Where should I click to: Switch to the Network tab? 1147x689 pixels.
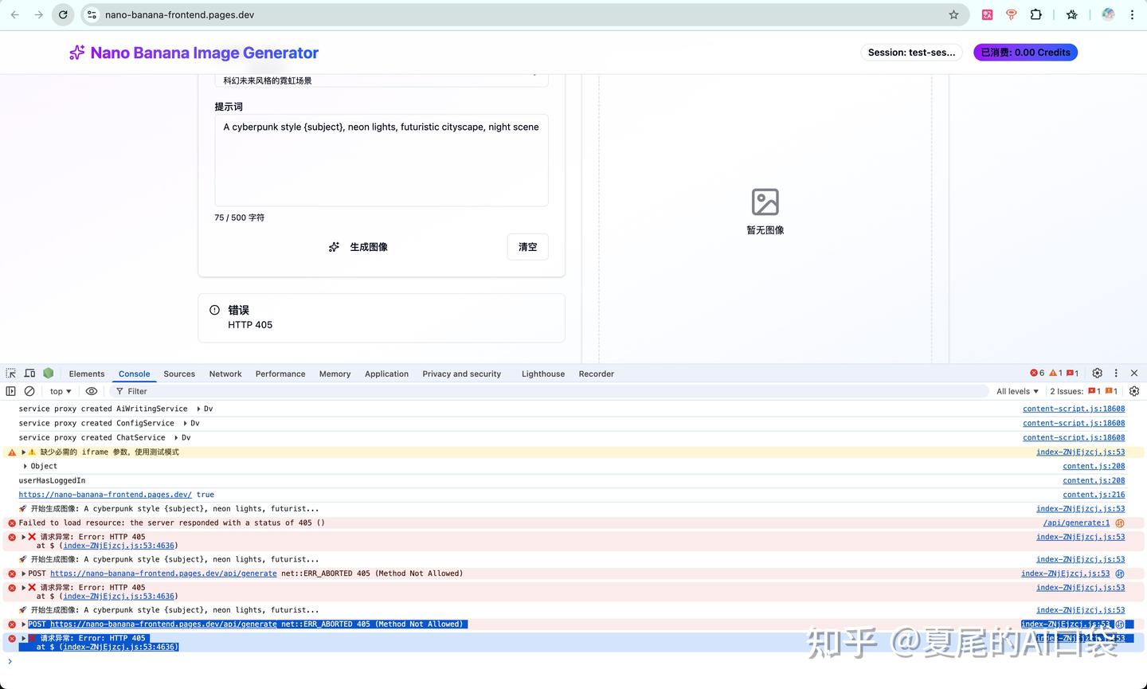[x=225, y=374]
